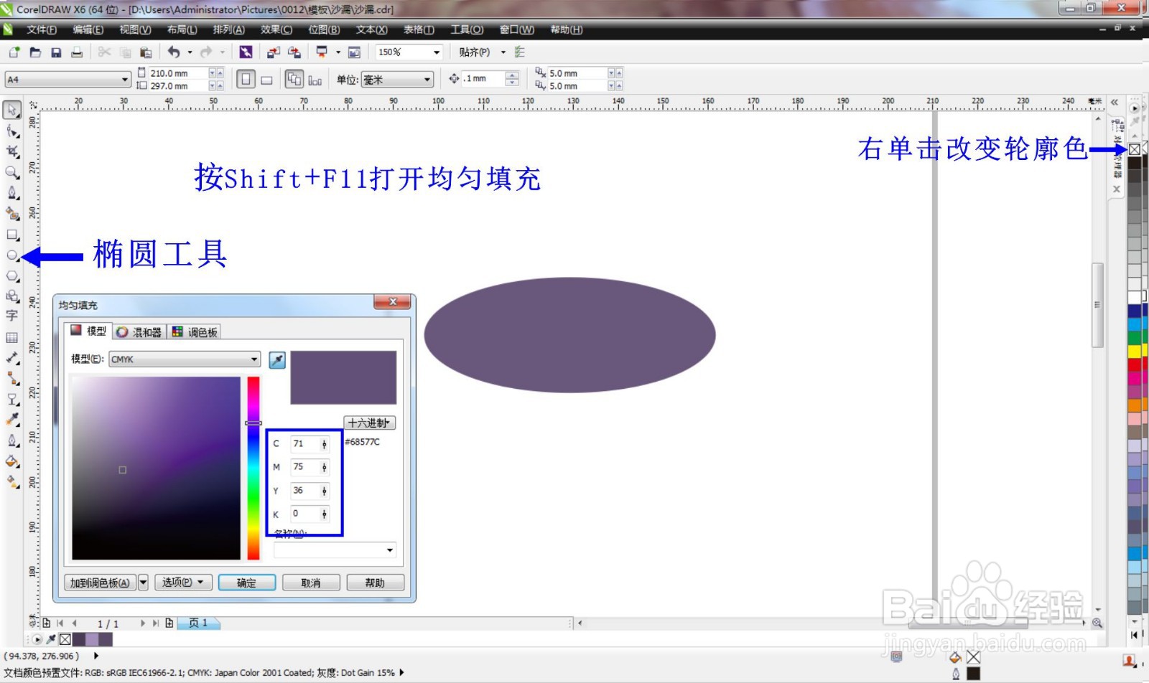Open the Save document icon
Image resolution: width=1149 pixels, height=683 pixels.
coord(56,51)
